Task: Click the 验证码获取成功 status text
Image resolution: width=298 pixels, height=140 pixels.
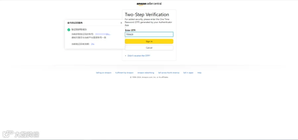Action: click(79, 30)
